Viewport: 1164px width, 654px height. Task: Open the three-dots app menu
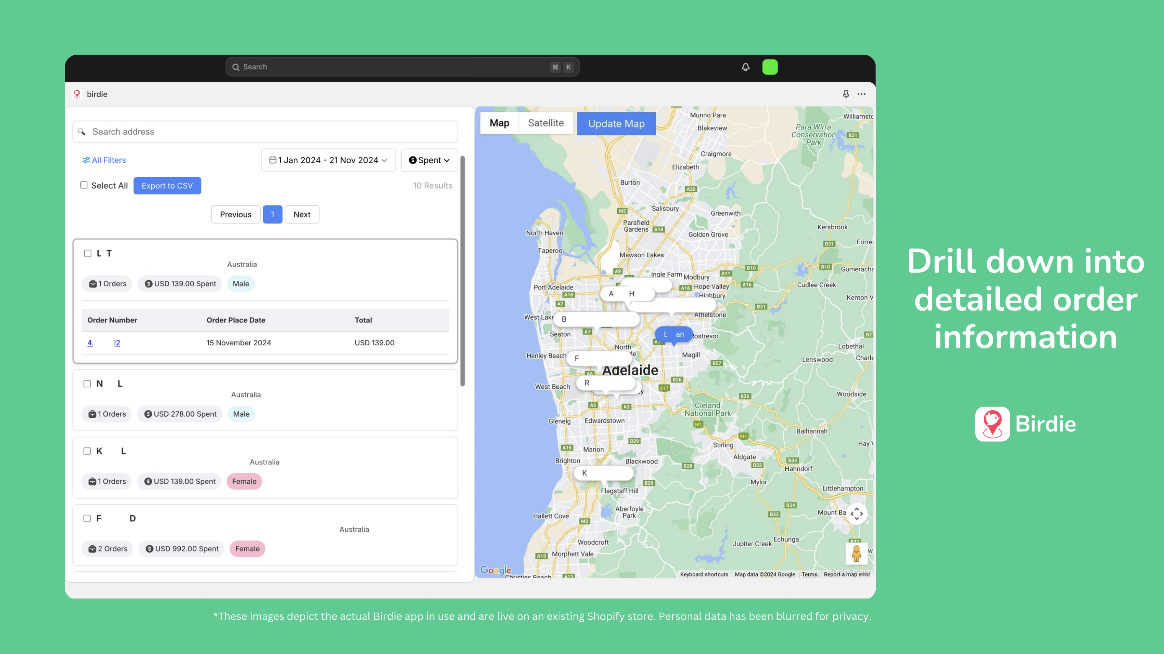click(x=862, y=94)
